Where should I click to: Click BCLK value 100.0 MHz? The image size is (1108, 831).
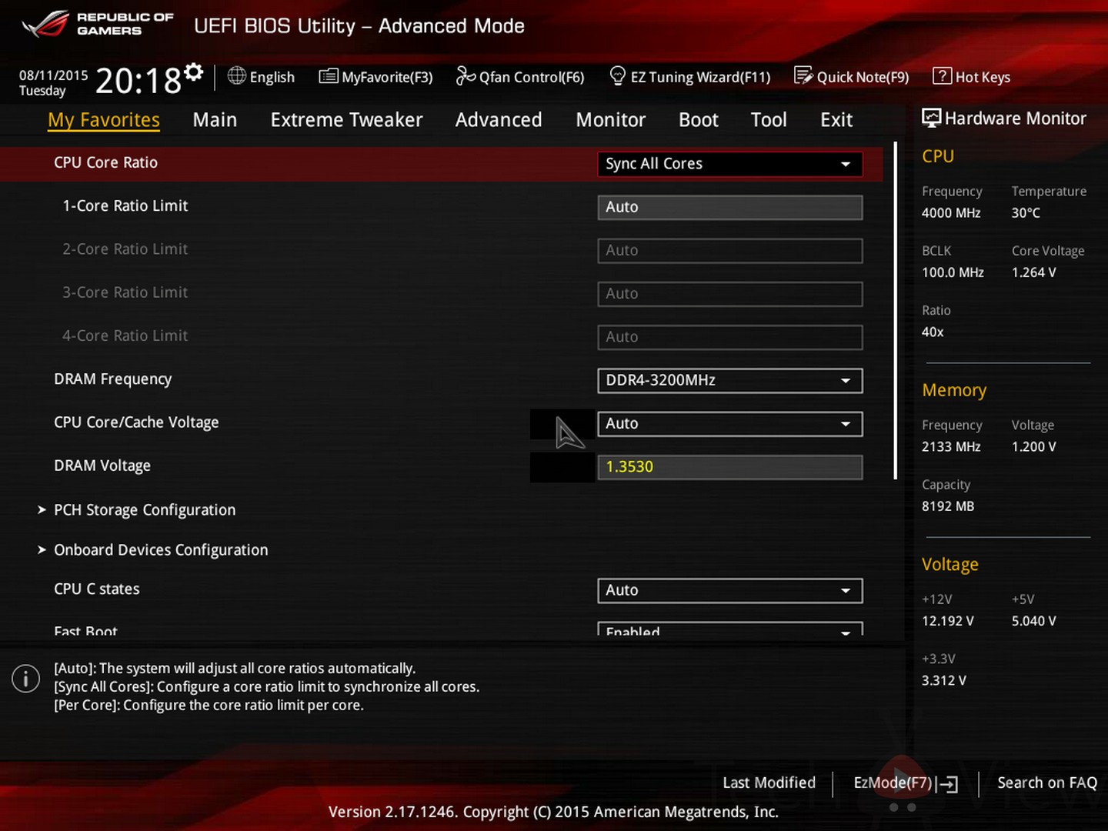(953, 272)
